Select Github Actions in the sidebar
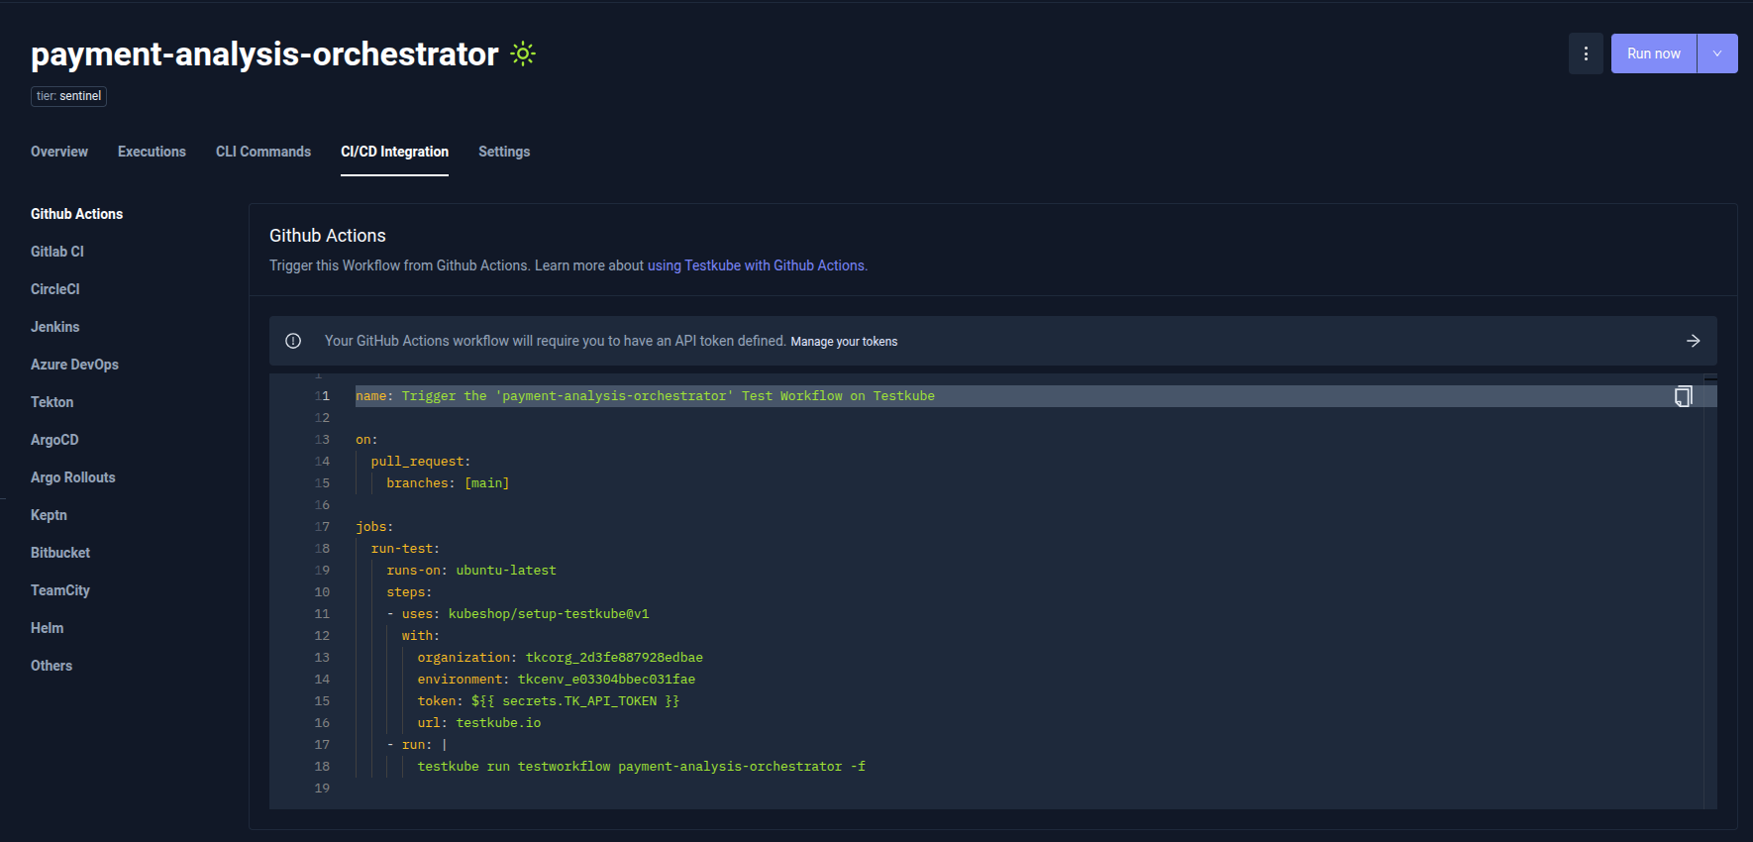Viewport: 1753px width, 842px height. pos(76,214)
